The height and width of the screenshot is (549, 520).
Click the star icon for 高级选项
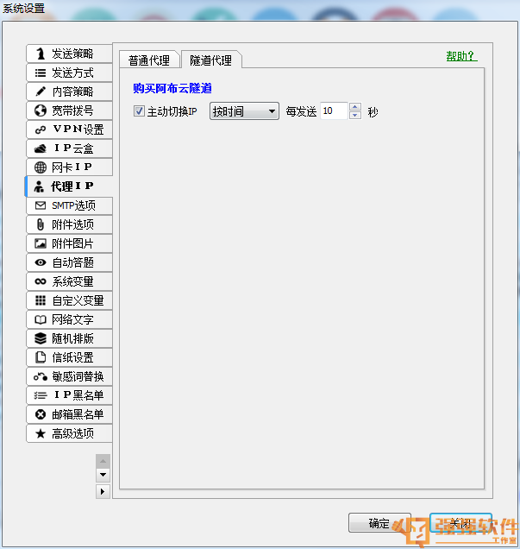[x=41, y=433]
